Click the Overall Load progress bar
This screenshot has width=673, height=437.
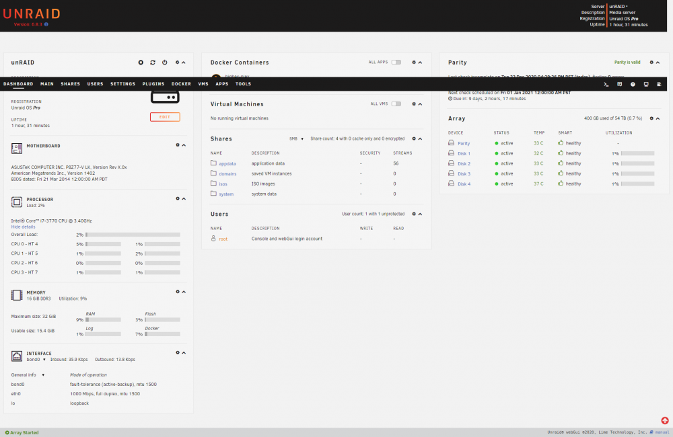click(133, 235)
